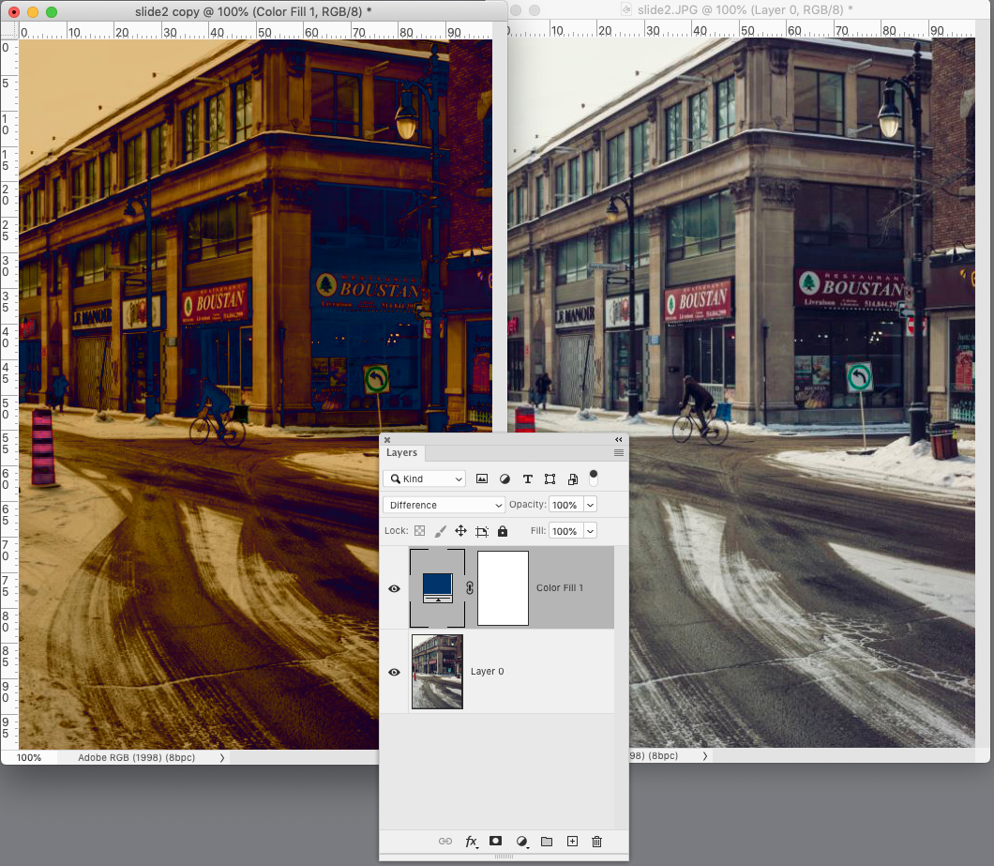The height and width of the screenshot is (866, 994).
Task: Enable Lock all via the padlock icon
Action: 504,530
